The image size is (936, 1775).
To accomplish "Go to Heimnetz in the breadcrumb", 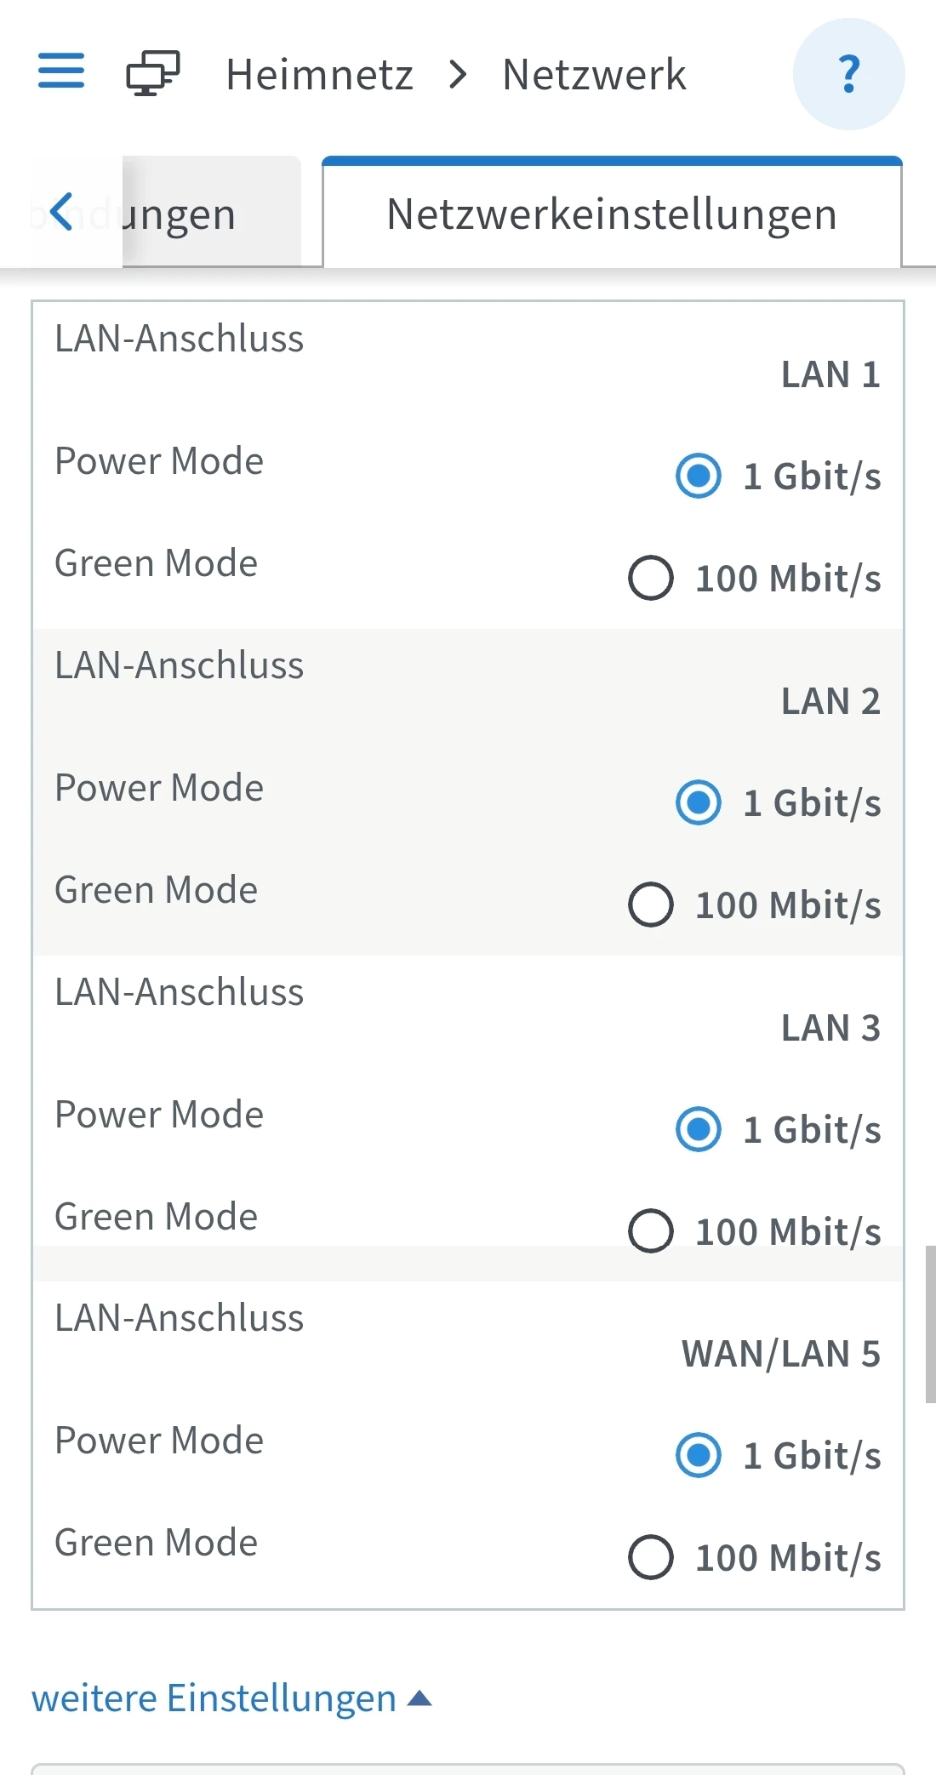I will coord(319,75).
